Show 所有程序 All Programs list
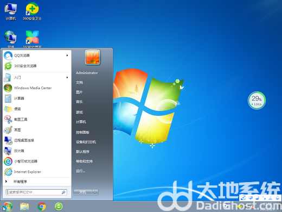The image size is (282, 212). click(x=36, y=182)
